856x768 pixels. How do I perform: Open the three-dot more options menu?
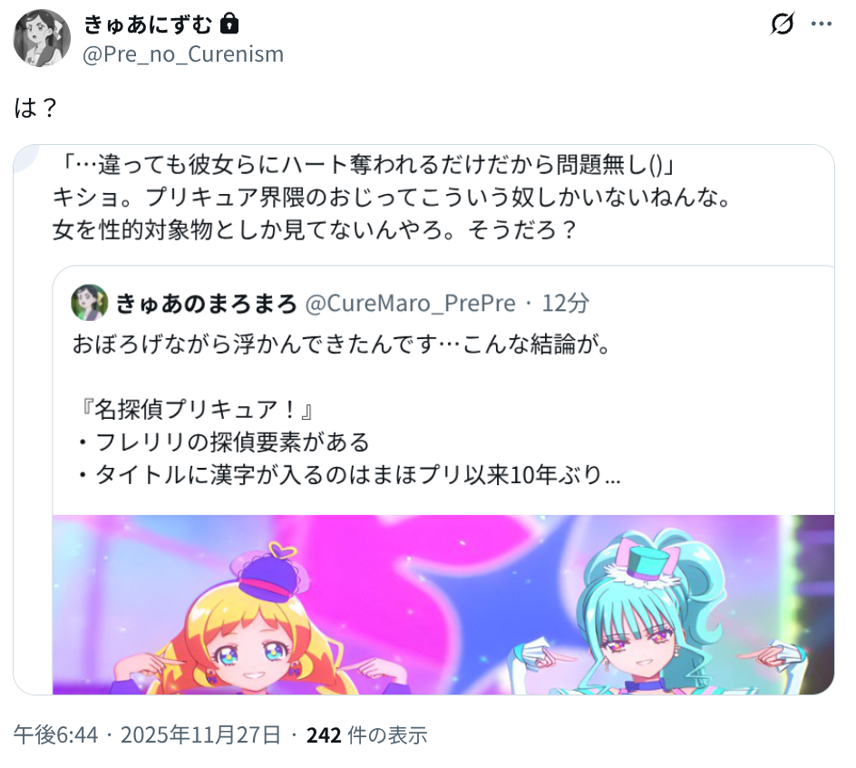click(821, 24)
